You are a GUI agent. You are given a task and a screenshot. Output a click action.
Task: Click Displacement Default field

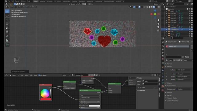pyautogui.click(x=183, y=89)
